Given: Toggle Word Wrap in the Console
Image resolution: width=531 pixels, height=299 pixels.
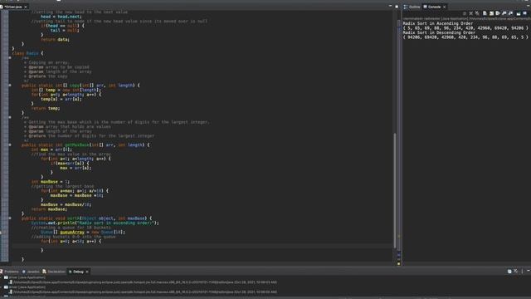Looking at the screenshot, I should tap(498, 13).
